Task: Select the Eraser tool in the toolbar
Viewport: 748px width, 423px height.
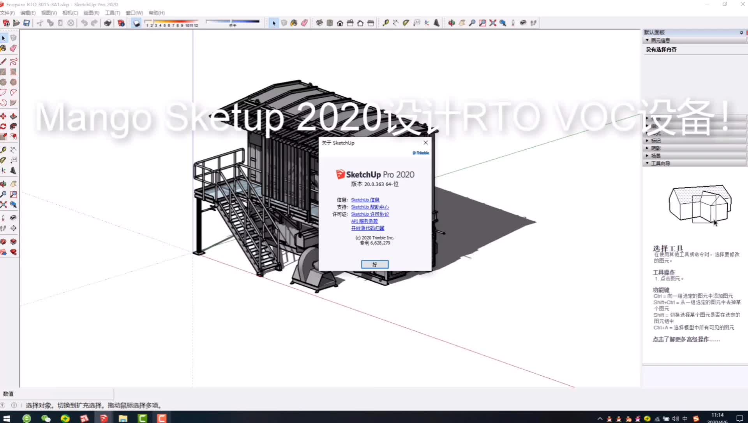Action: [x=13, y=48]
